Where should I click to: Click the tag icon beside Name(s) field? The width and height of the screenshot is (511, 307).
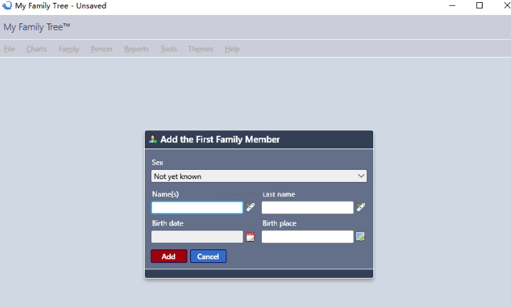coord(250,208)
